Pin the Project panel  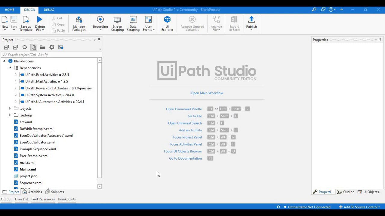(99, 40)
